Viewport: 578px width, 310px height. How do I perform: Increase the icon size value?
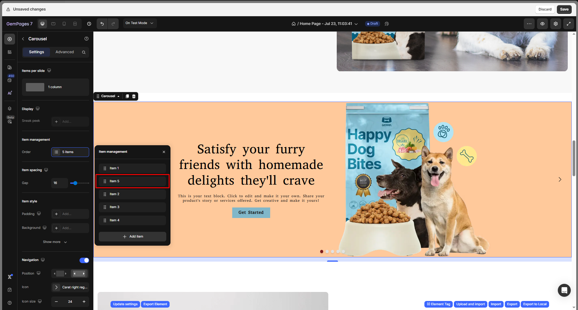tap(84, 302)
